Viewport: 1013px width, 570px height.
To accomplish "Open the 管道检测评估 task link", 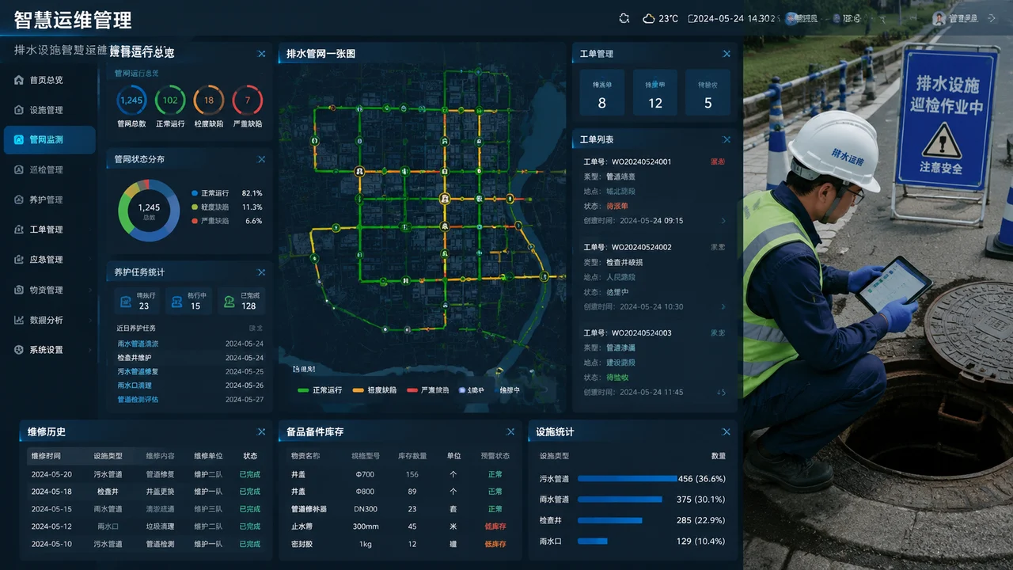I will coord(138,400).
